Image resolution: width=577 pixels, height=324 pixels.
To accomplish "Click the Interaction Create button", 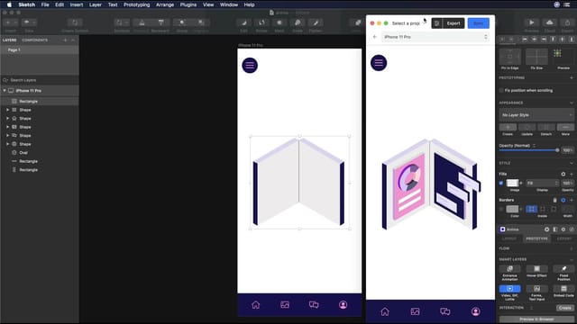I will (565, 308).
